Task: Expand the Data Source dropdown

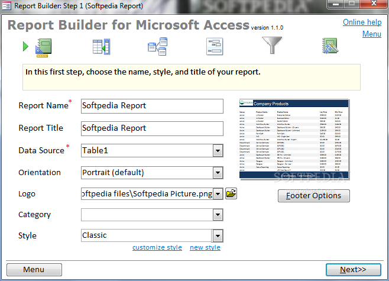Action: point(218,151)
